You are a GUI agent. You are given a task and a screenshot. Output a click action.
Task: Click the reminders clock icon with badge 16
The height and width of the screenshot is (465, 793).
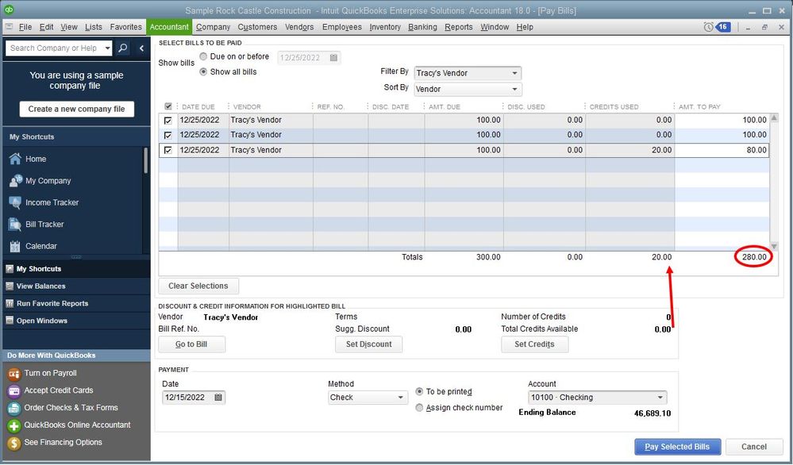(708, 27)
